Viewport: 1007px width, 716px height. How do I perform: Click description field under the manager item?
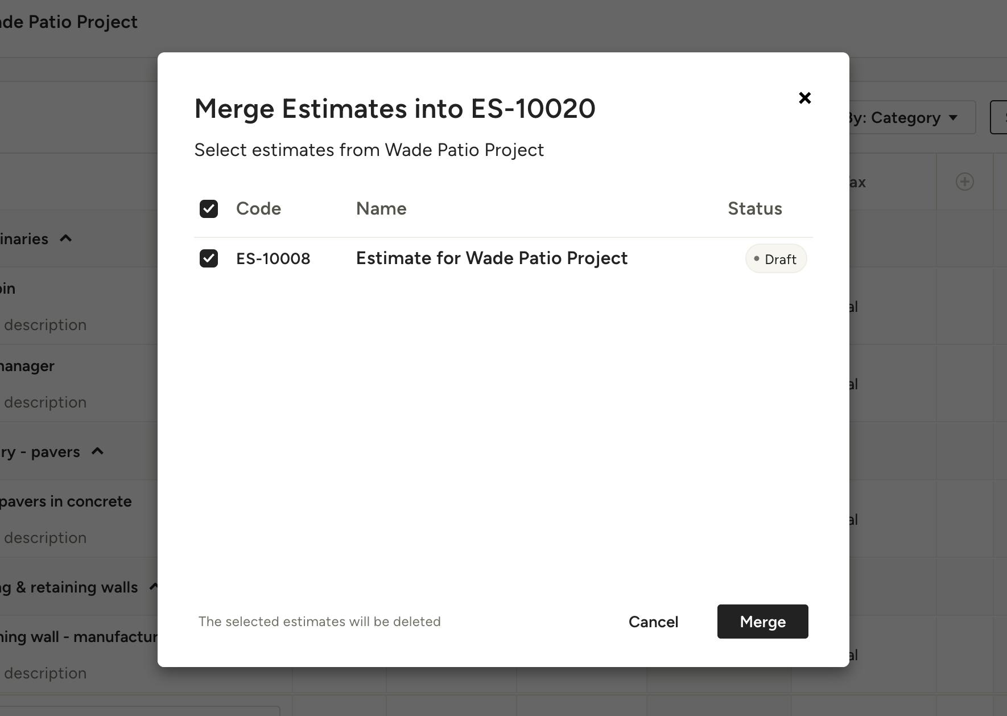point(46,402)
